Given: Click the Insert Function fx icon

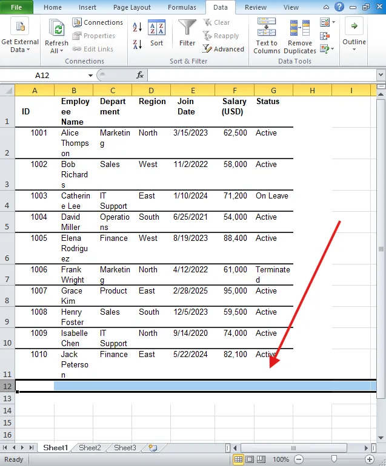Looking at the screenshot, I should pos(140,75).
